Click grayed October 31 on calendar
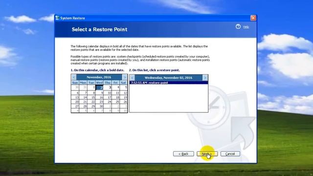The width and height of the screenshot is (313, 176). [83, 88]
